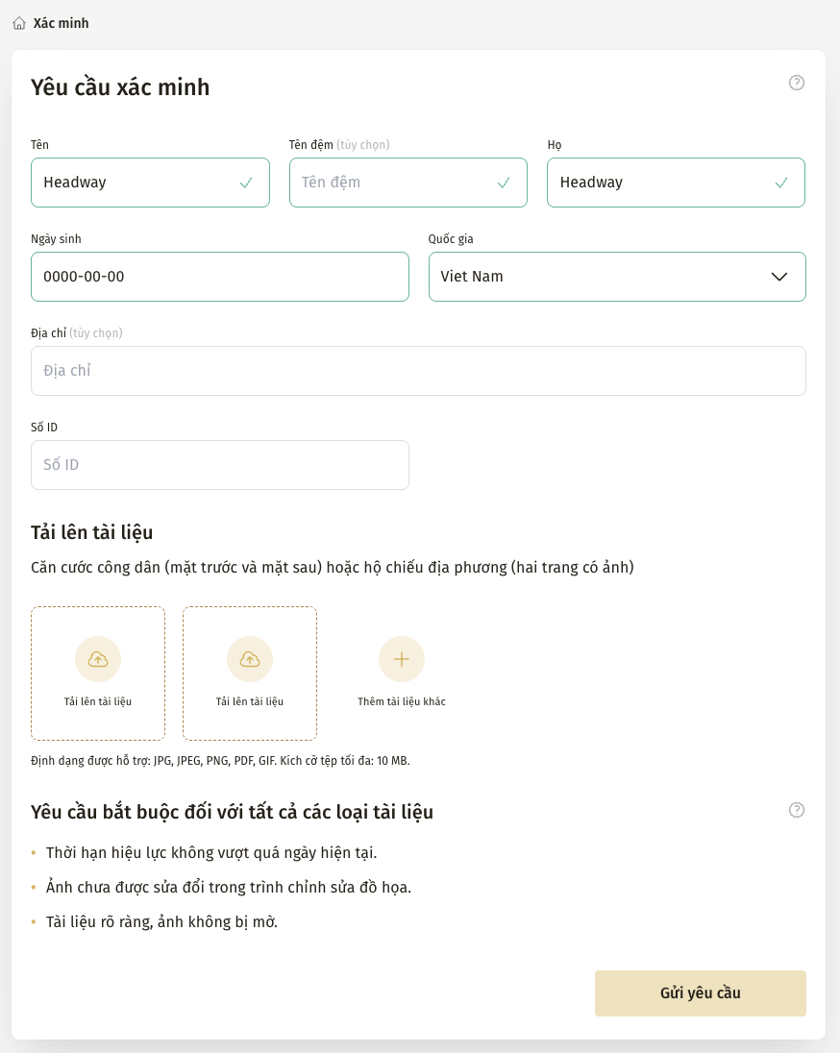840x1053 pixels.
Task: Select the Ngày sinh date field
Action: [219, 277]
